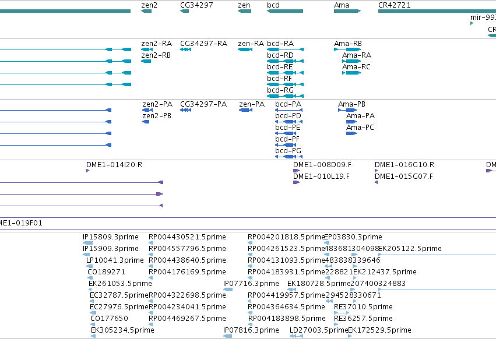Select the CG34297 gene label
The width and height of the screenshot is (496, 339).
click(x=196, y=5)
